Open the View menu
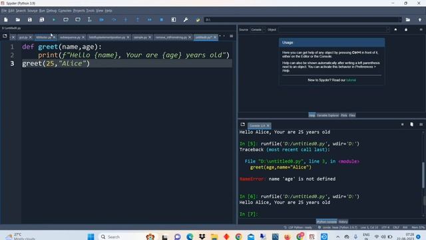The width and height of the screenshot is (426, 240). [x=99, y=11]
